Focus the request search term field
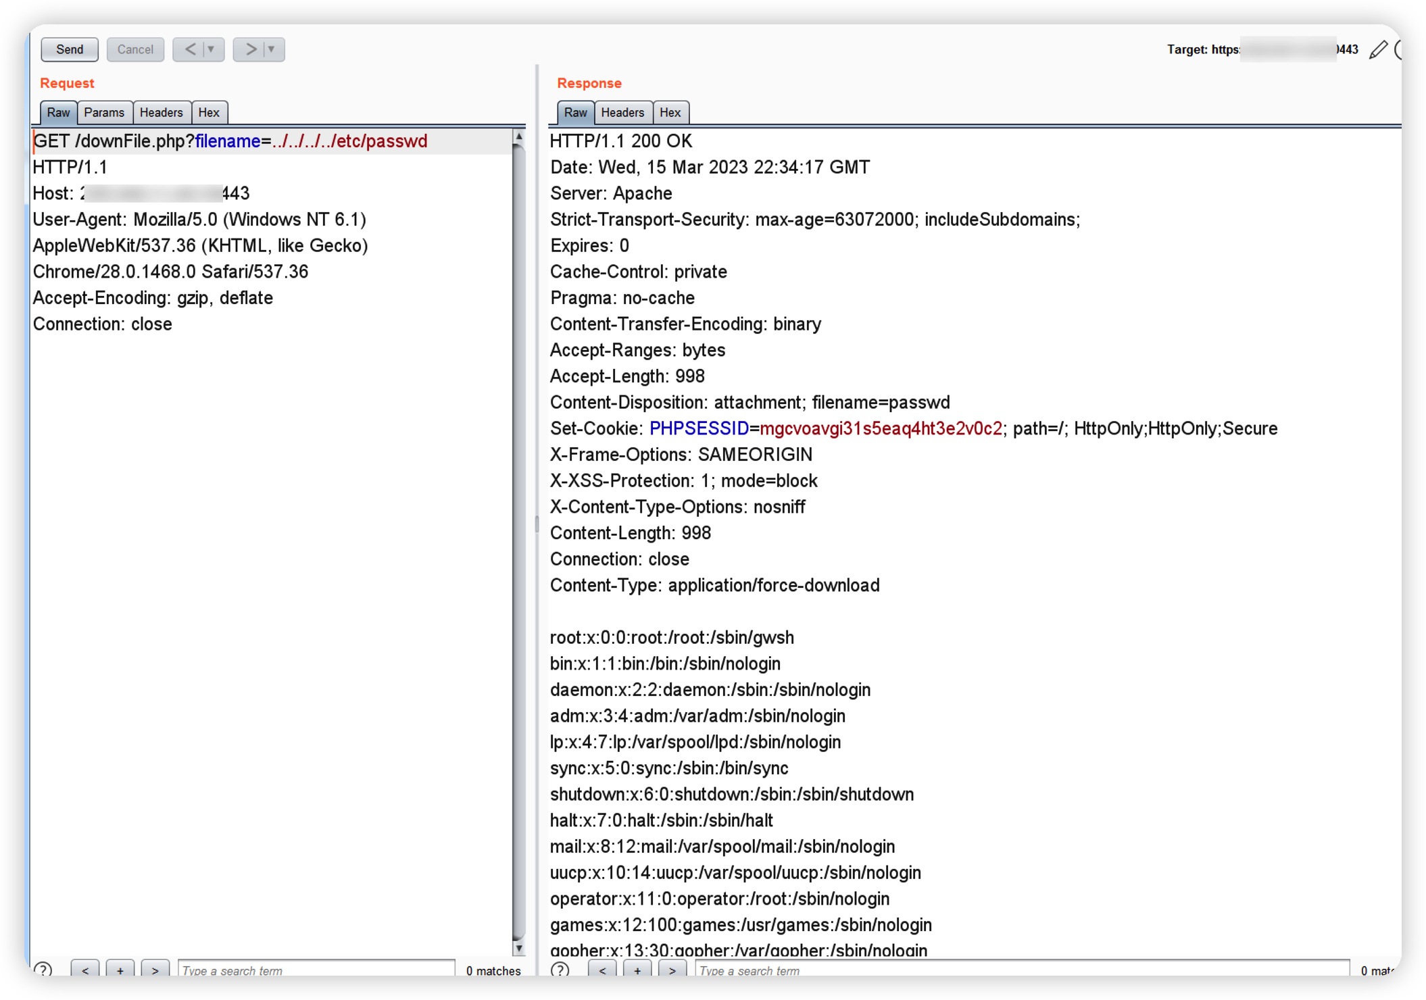Screen dimensions: 1426x1000 coord(316,970)
